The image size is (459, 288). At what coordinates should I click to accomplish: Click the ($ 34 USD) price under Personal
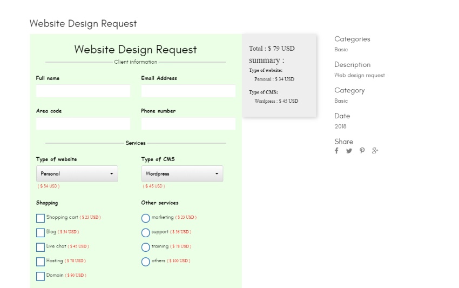click(x=49, y=186)
